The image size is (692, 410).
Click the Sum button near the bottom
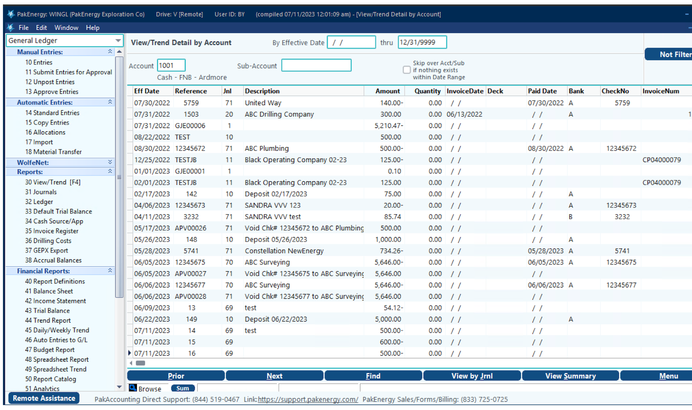182,388
